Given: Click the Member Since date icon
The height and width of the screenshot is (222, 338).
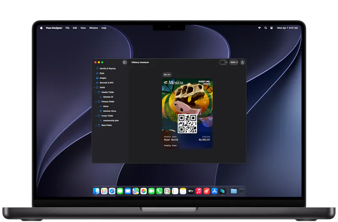Looking at the screenshot, I should (101, 111).
